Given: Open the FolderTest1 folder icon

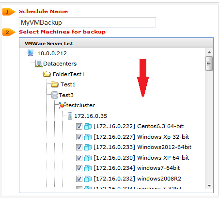Looking at the screenshot, I should [x=47, y=74].
